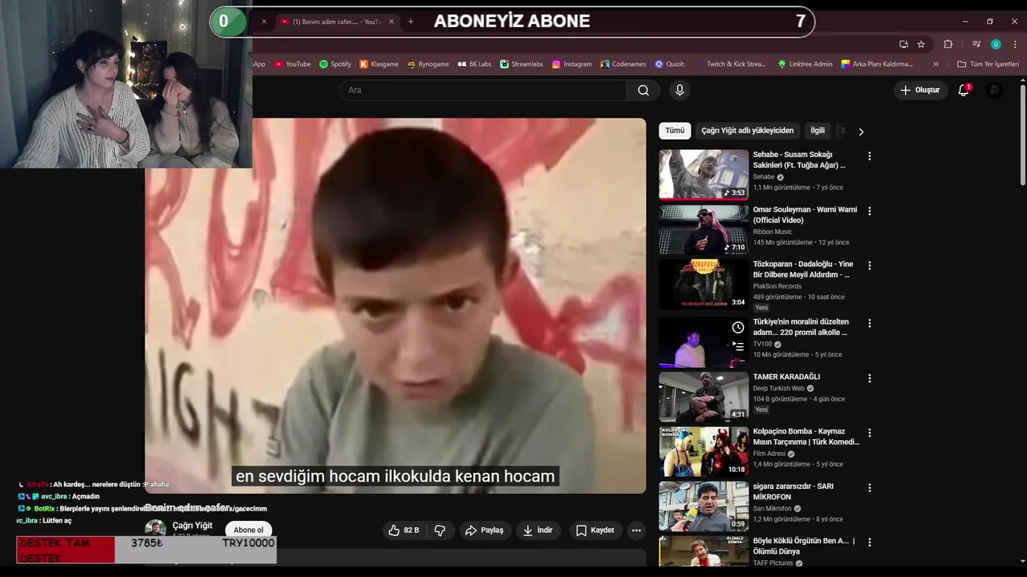Viewport: 1027px width, 577px height.
Task: Open the Chrome profile avatar
Action: click(x=996, y=44)
